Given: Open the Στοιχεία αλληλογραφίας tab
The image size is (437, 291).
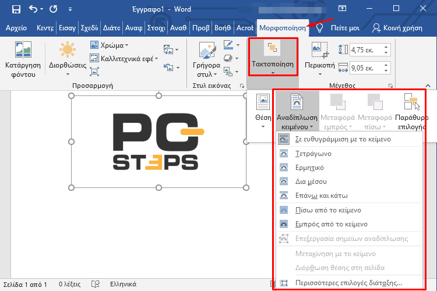Looking at the screenshot, I should click(x=156, y=28).
